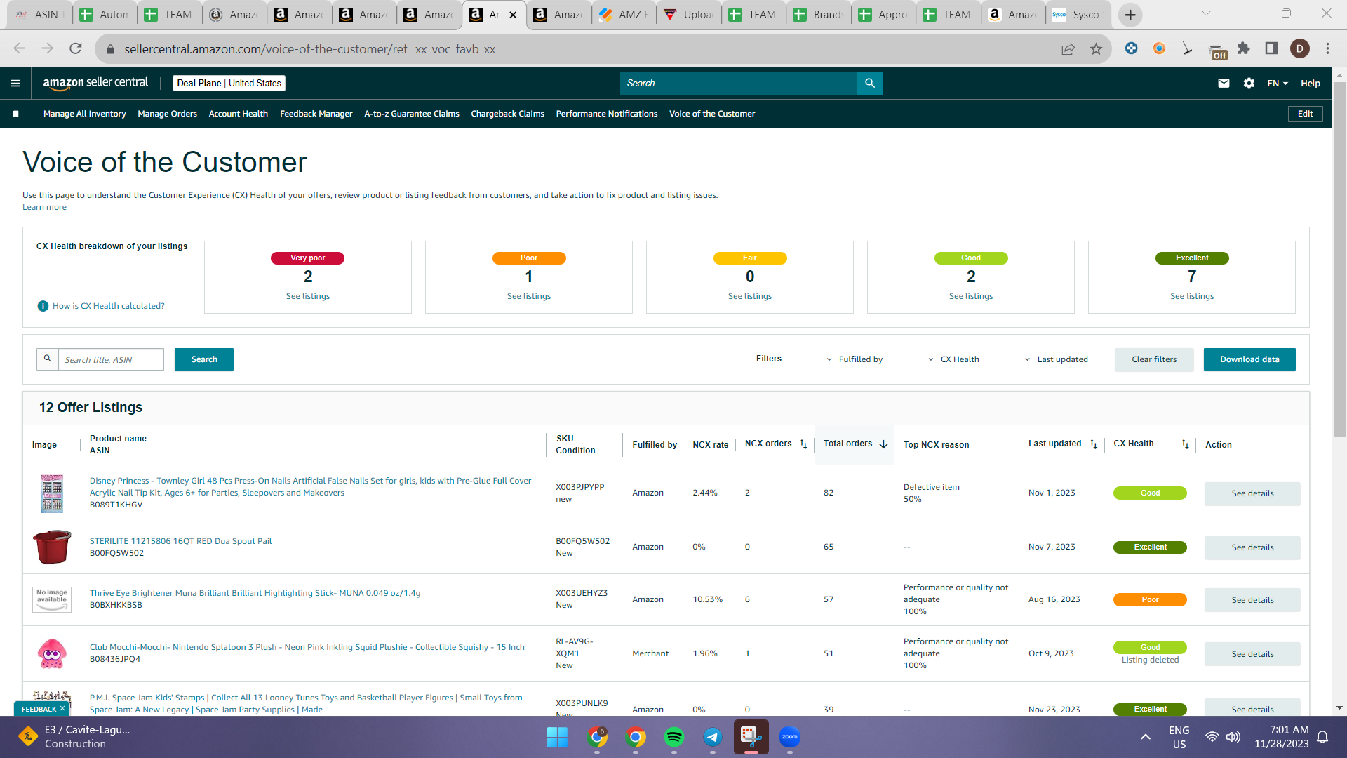The image size is (1347, 758).
Task: Click Edit on the favorites bar
Action: [x=1305, y=114]
